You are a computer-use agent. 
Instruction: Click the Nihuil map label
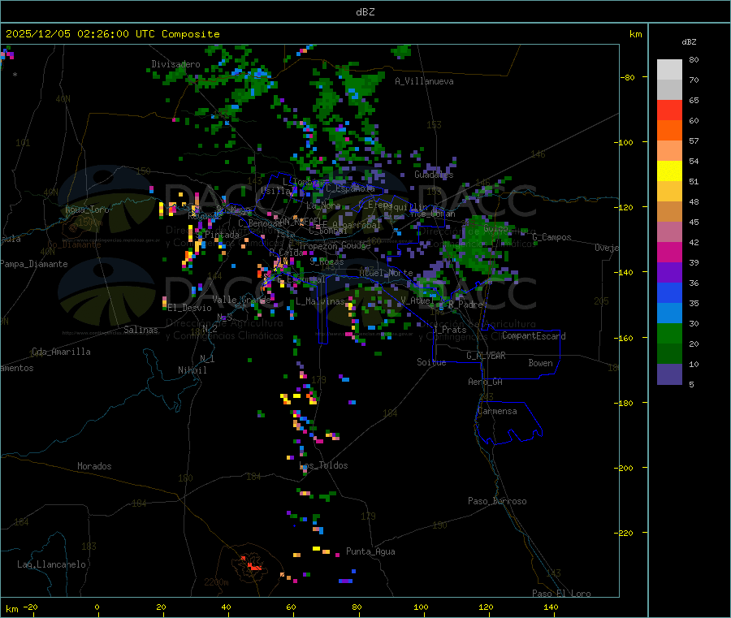192,370
